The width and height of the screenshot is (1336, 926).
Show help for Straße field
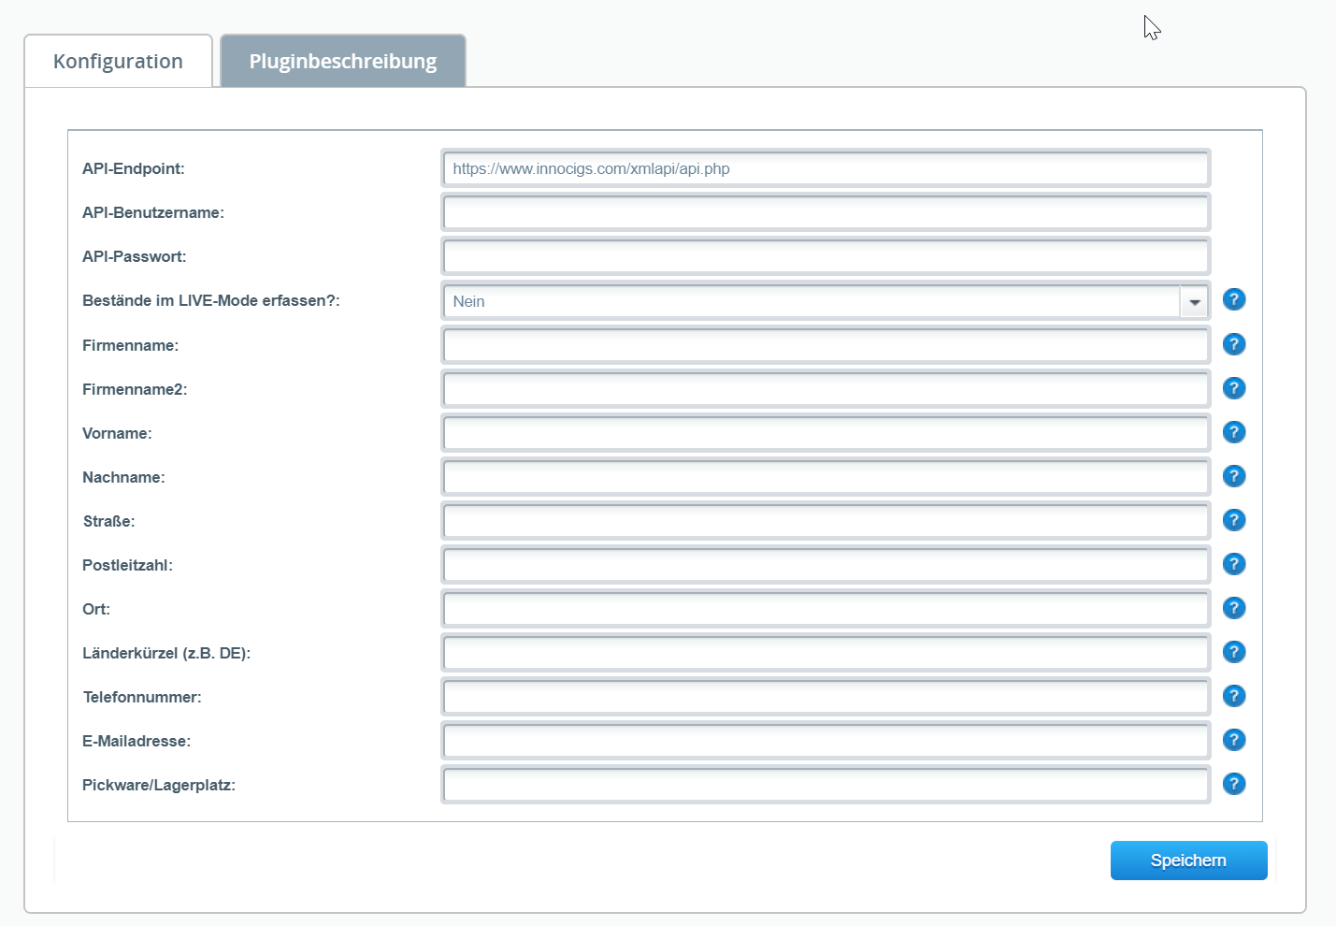coord(1234,520)
